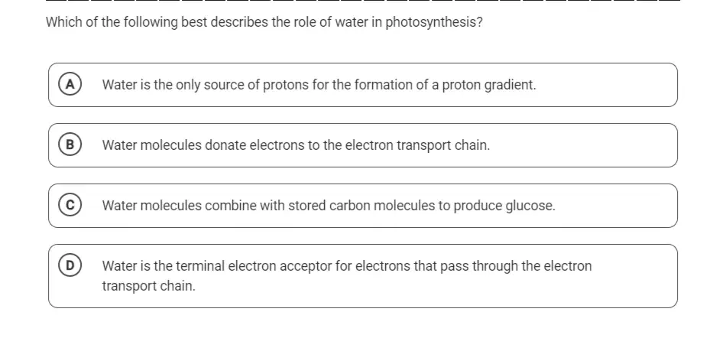Click 'produce glucose.' in option C
The width and height of the screenshot is (726, 338).
(x=504, y=206)
